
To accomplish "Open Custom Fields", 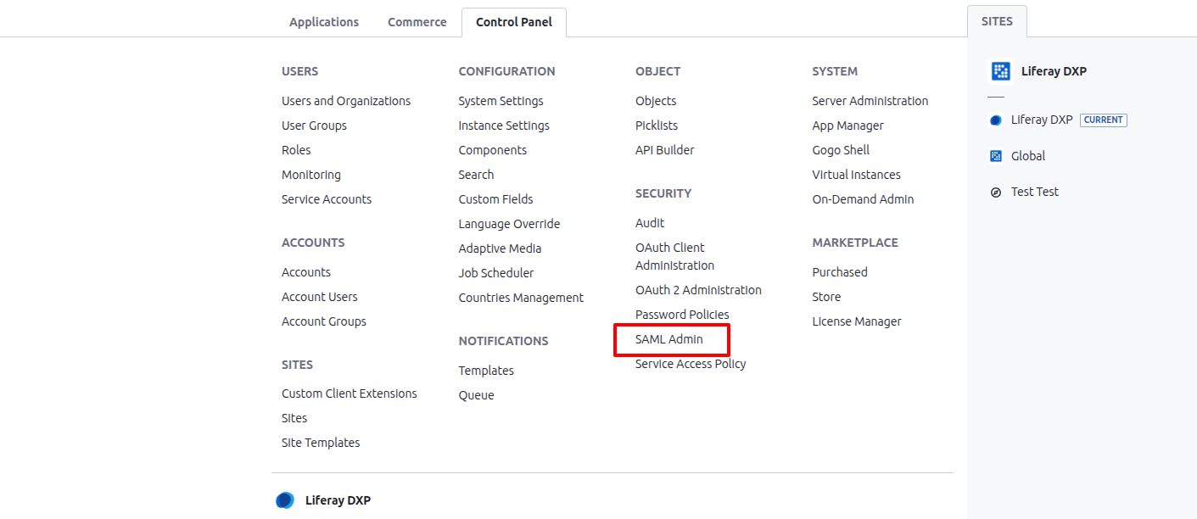I will click(496, 199).
